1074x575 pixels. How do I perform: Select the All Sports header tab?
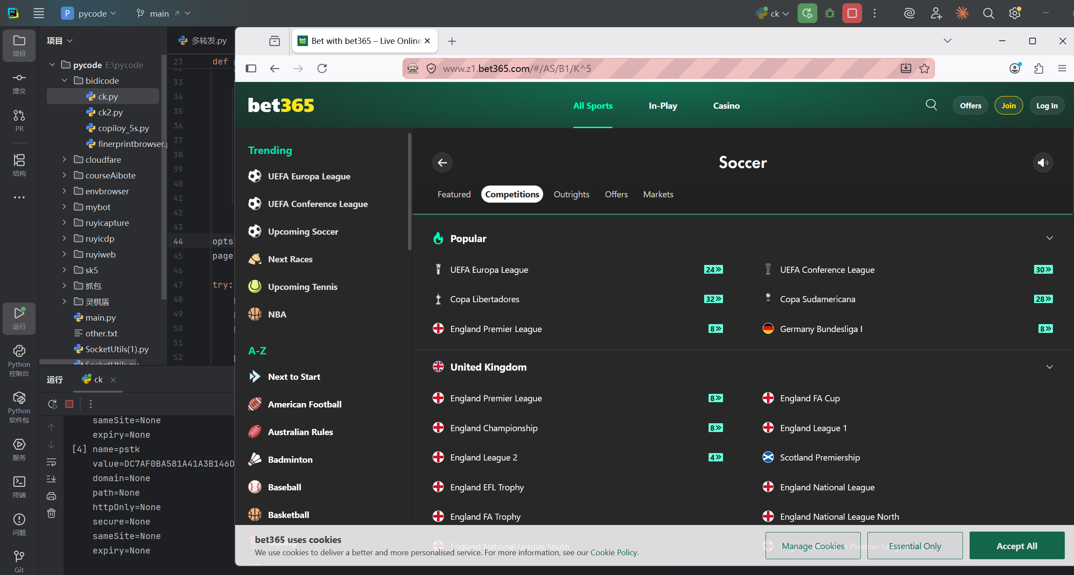[x=593, y=106]
